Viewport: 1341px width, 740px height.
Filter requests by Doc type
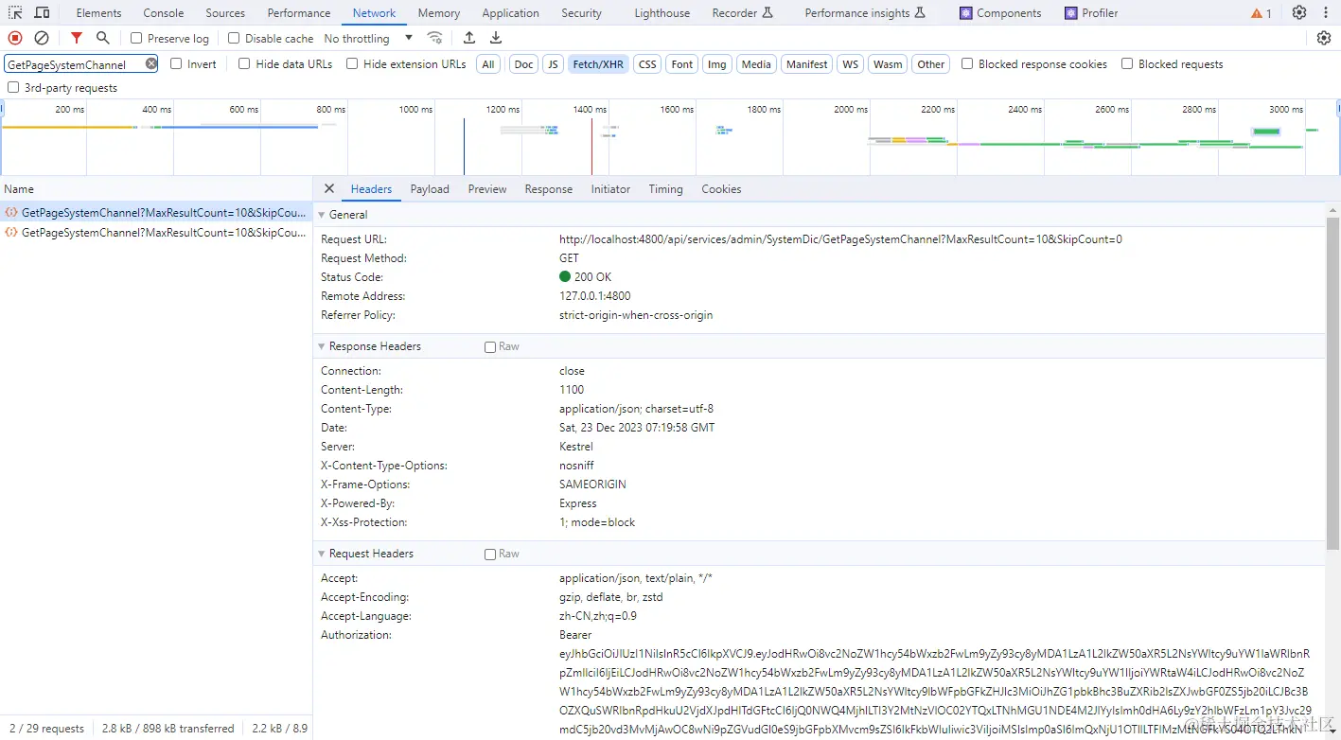click(x=523, y=64)
